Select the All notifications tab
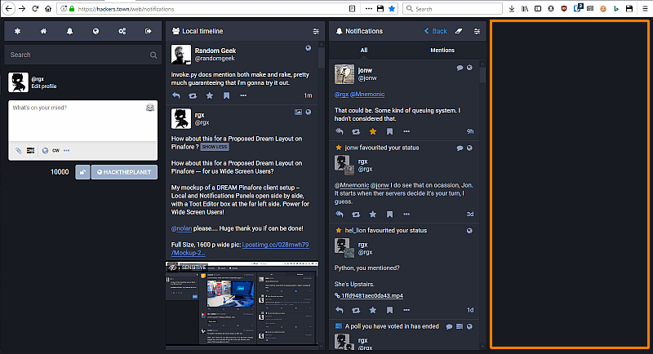The image size is (653, 354). coord(364,51)
